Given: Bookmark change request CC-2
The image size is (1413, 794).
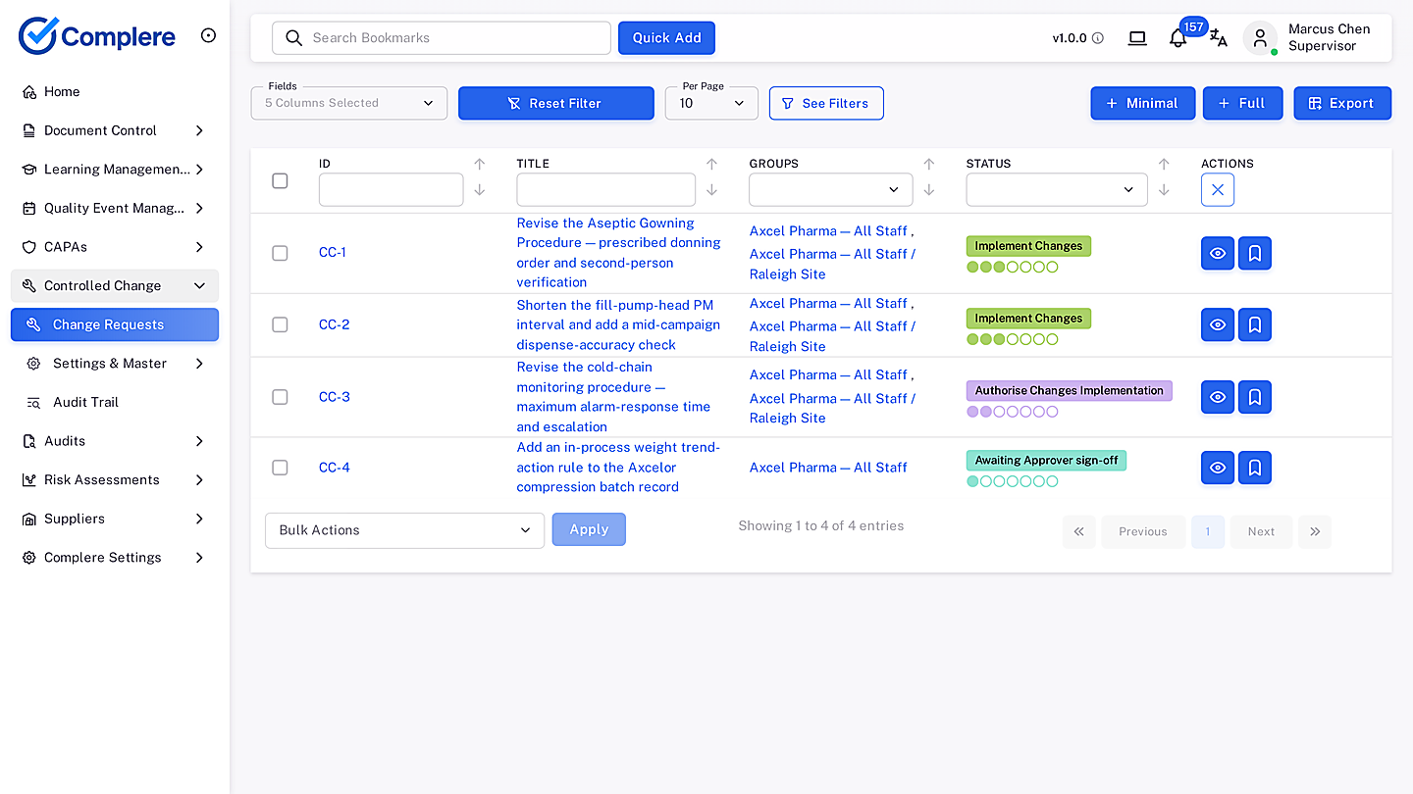Looking at the screenshot, I should click(1255, 324).
